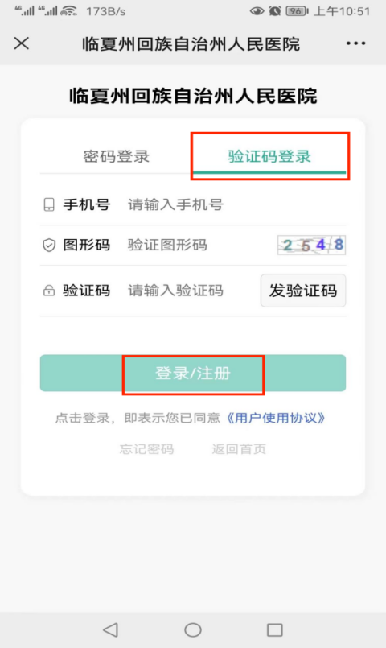
Task: Tap the phone icon beside 手机号
Action: point(49,204)
